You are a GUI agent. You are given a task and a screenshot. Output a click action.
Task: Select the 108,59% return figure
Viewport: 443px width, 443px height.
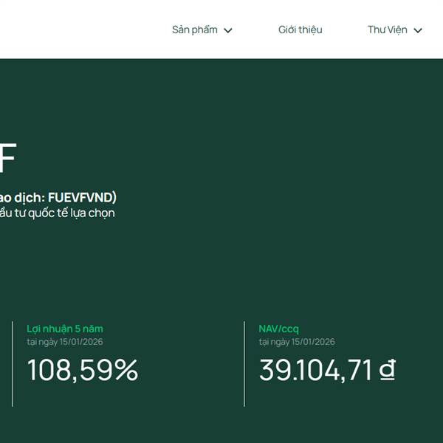tap(83, 370)
